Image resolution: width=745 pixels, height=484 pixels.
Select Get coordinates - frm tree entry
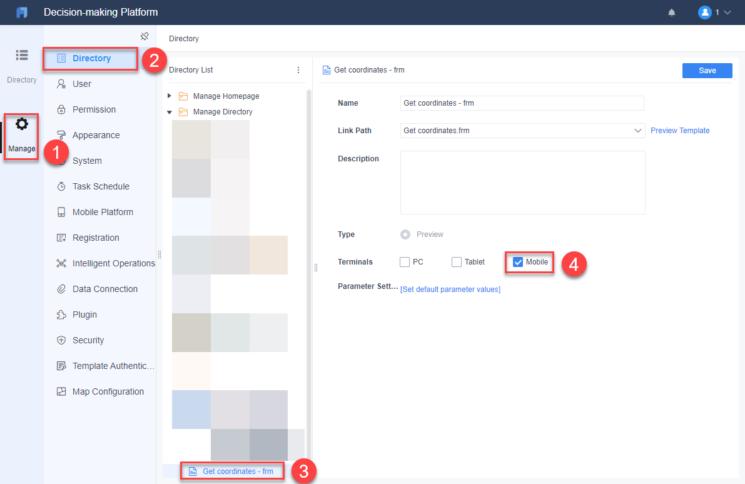point(238,471)
